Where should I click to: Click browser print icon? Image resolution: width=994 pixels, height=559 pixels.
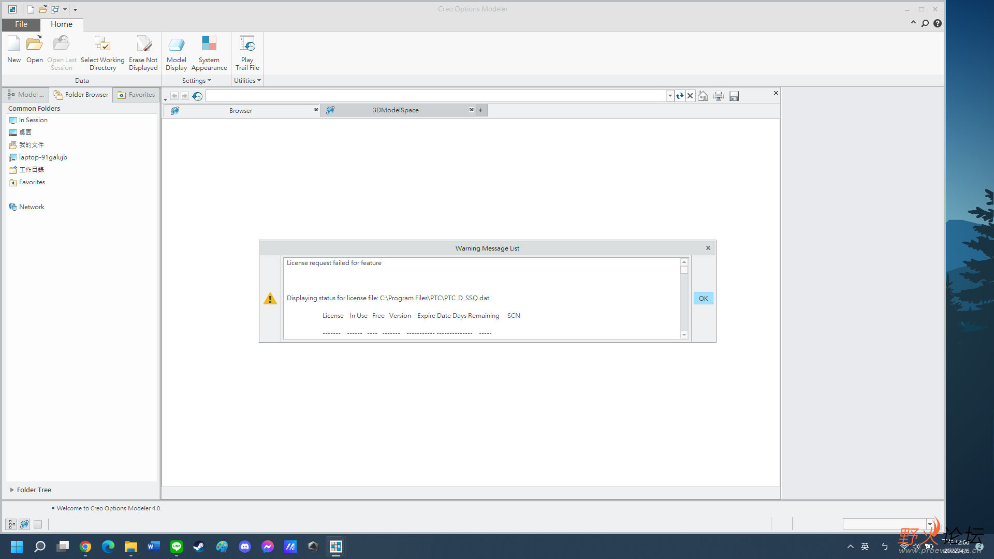click(x=719, y=96)
